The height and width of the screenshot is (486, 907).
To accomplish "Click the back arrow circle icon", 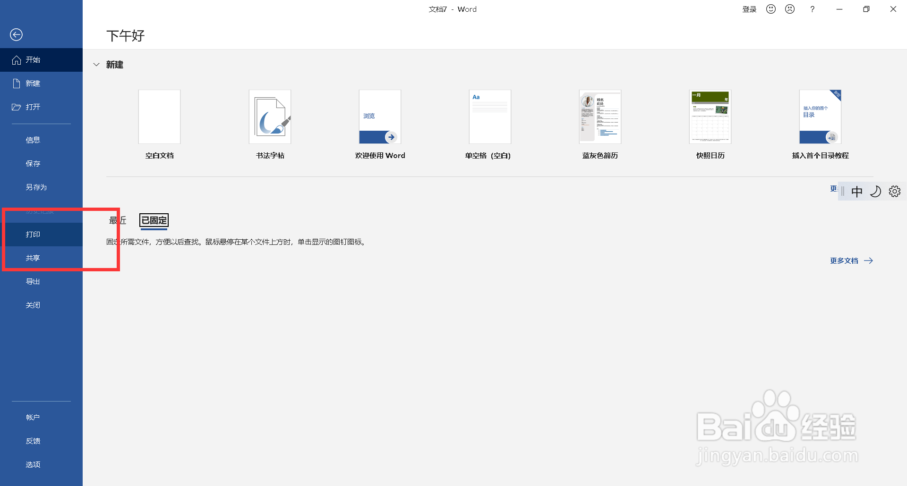I will pyautogui.click(x=16, y=34).
